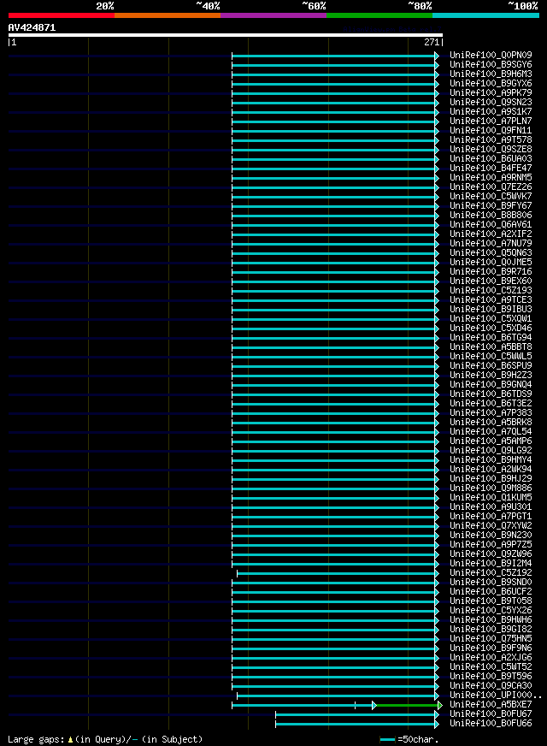Open hit UniRef100_B9H6M3
This screenshot has width=547, height=746.
coord(491,74)
